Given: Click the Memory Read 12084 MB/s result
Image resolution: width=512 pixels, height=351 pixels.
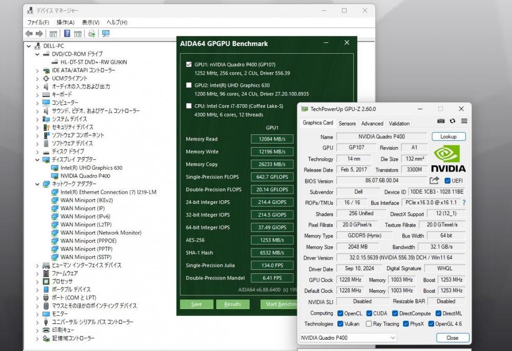Looking at the screenshot, I should click(x=272, y=139).
